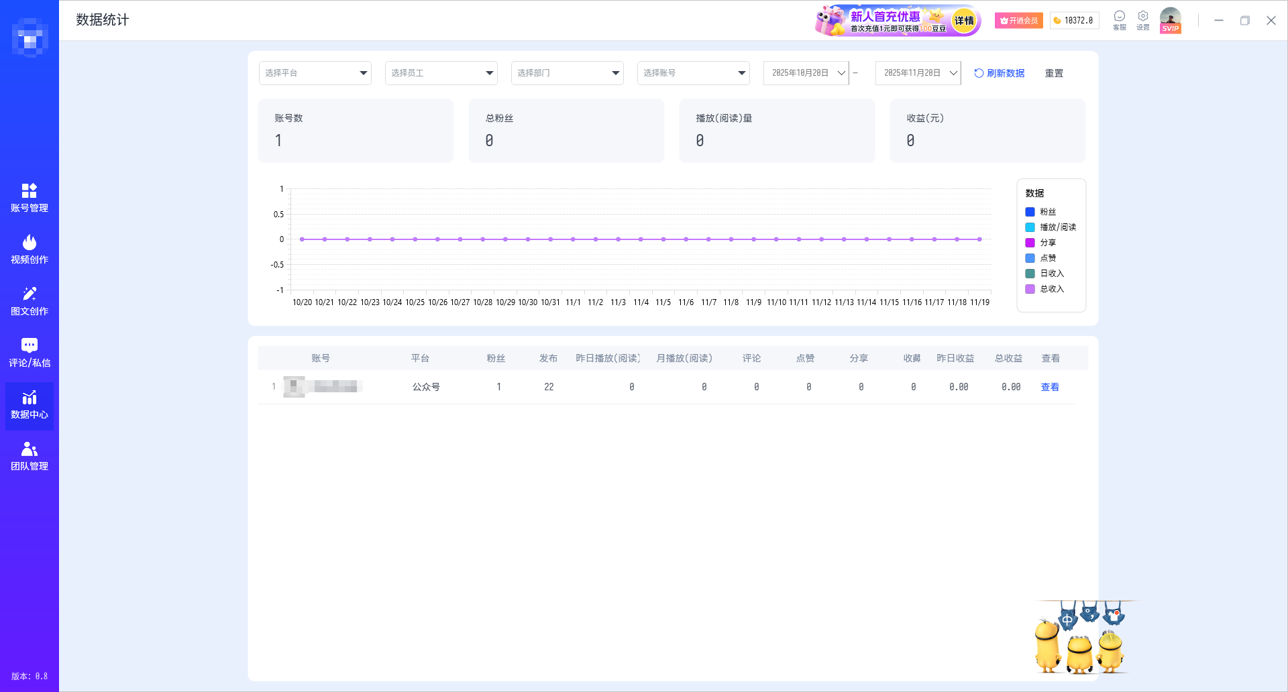Toggle 总收入 series in chart legend
1288x692 pixels.
pos(1051,289)
